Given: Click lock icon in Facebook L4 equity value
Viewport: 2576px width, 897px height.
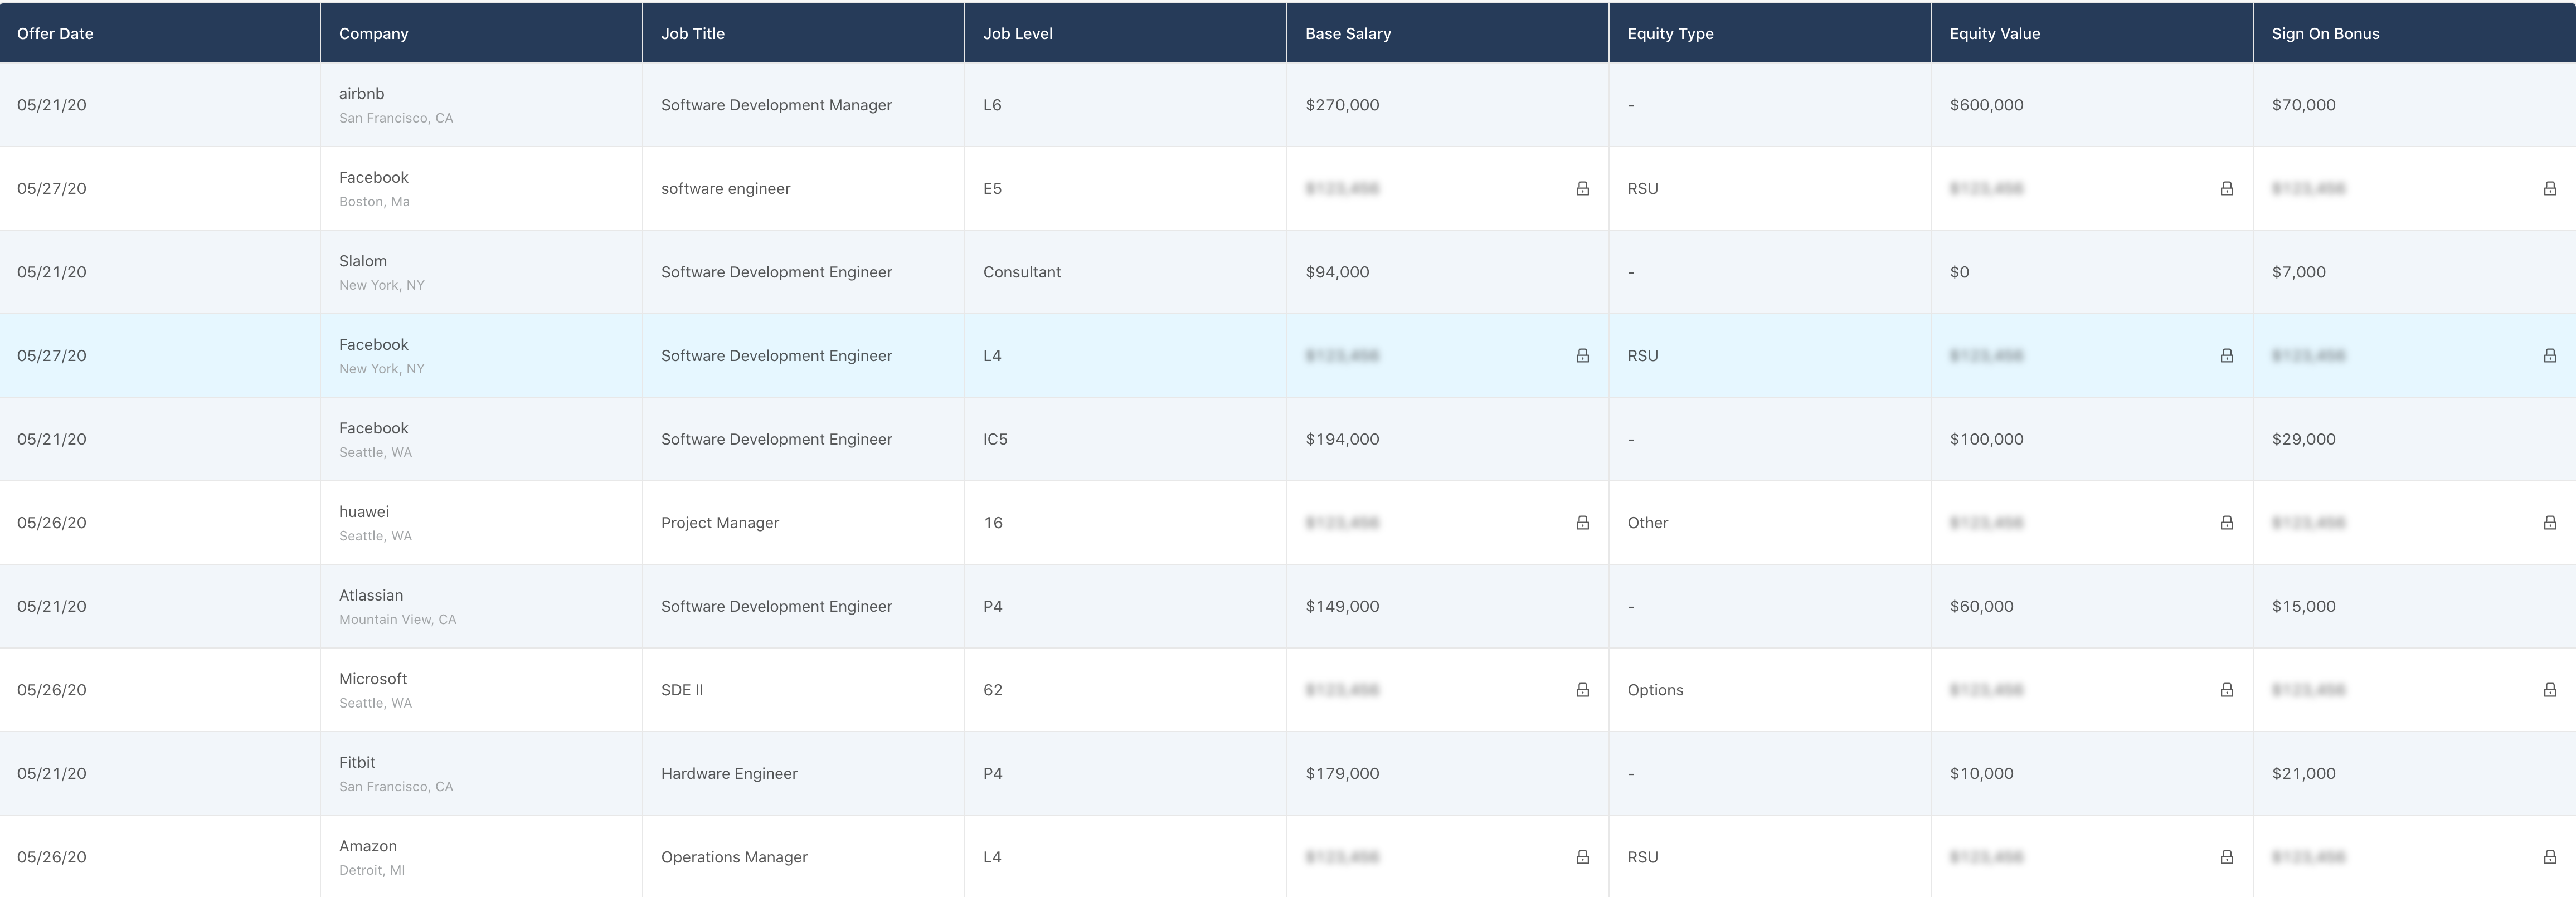Looking at the screenshot, I should click(2226, 355).
